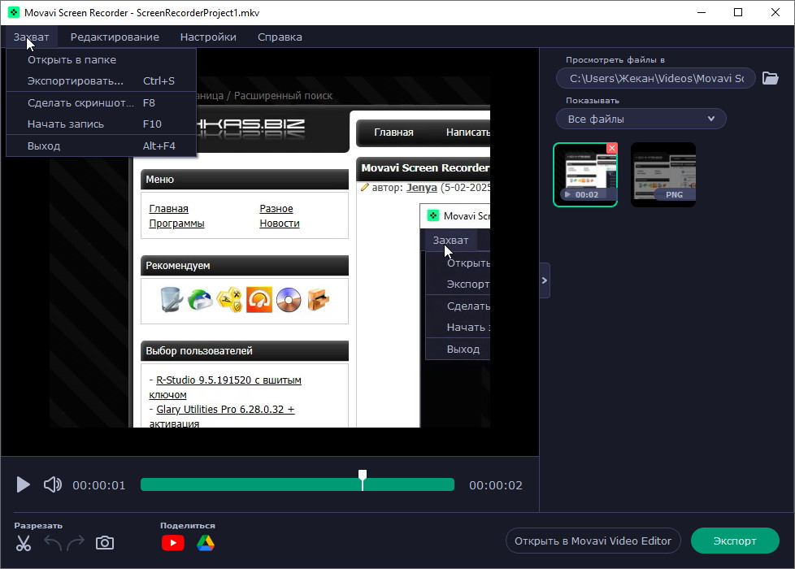795x569 pixels.
Task: Click the Просмотреть файлы в label
Action: point(615,60)
